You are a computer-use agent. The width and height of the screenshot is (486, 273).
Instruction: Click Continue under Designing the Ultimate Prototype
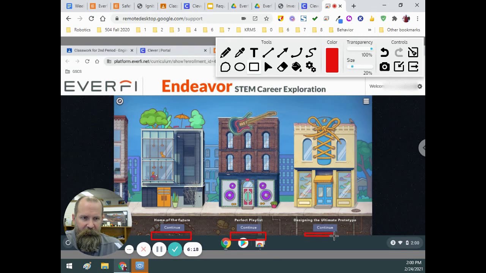coord(325,227)
